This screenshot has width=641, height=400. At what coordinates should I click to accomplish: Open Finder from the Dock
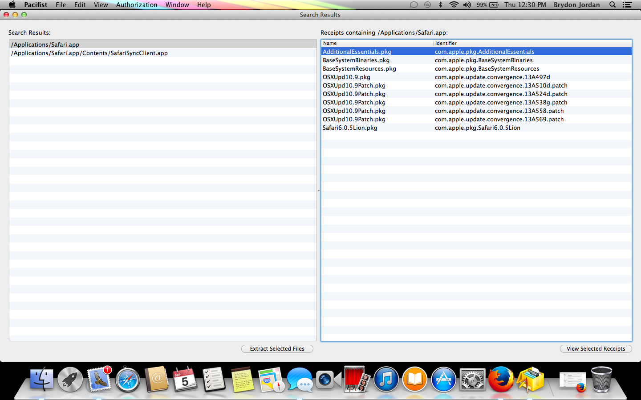[x=42, y=380]
